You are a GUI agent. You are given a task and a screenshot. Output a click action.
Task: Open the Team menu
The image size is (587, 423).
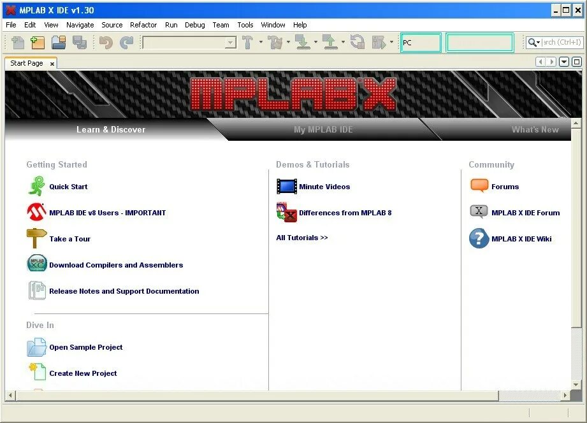[x=221, y=25]
